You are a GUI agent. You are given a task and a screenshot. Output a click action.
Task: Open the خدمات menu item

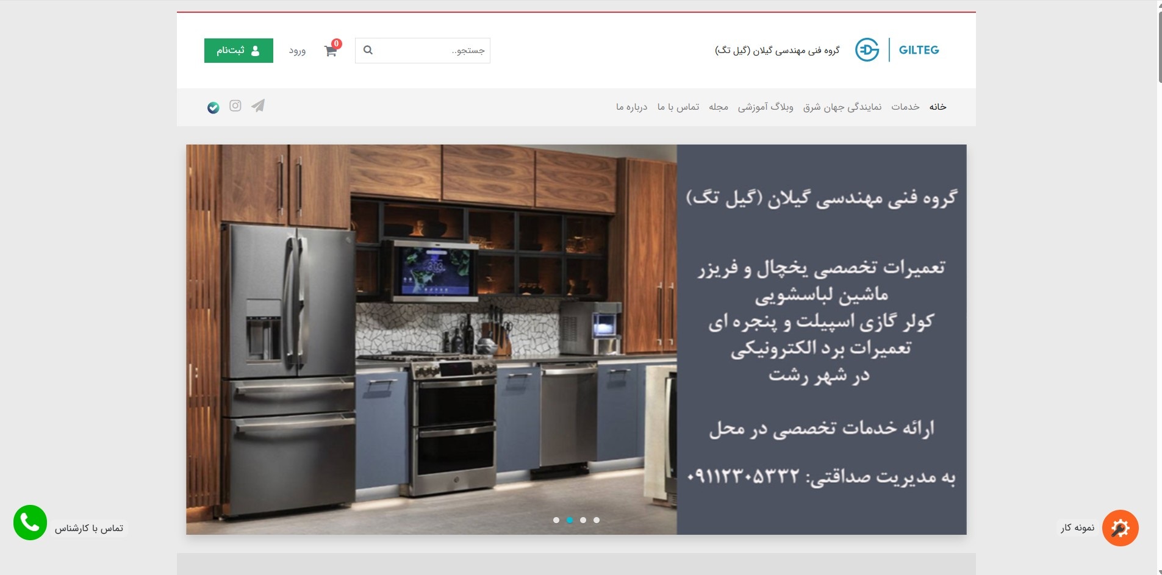pyautogui.click(x=905, y=107)
